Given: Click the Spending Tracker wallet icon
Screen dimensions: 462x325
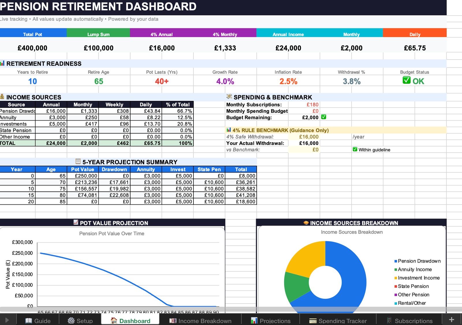Looking at the screenshot, I should [x=313, y=321].
